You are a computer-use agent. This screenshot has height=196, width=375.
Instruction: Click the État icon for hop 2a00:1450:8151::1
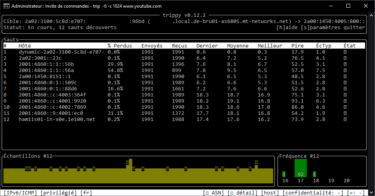click(x=345, y=77)
